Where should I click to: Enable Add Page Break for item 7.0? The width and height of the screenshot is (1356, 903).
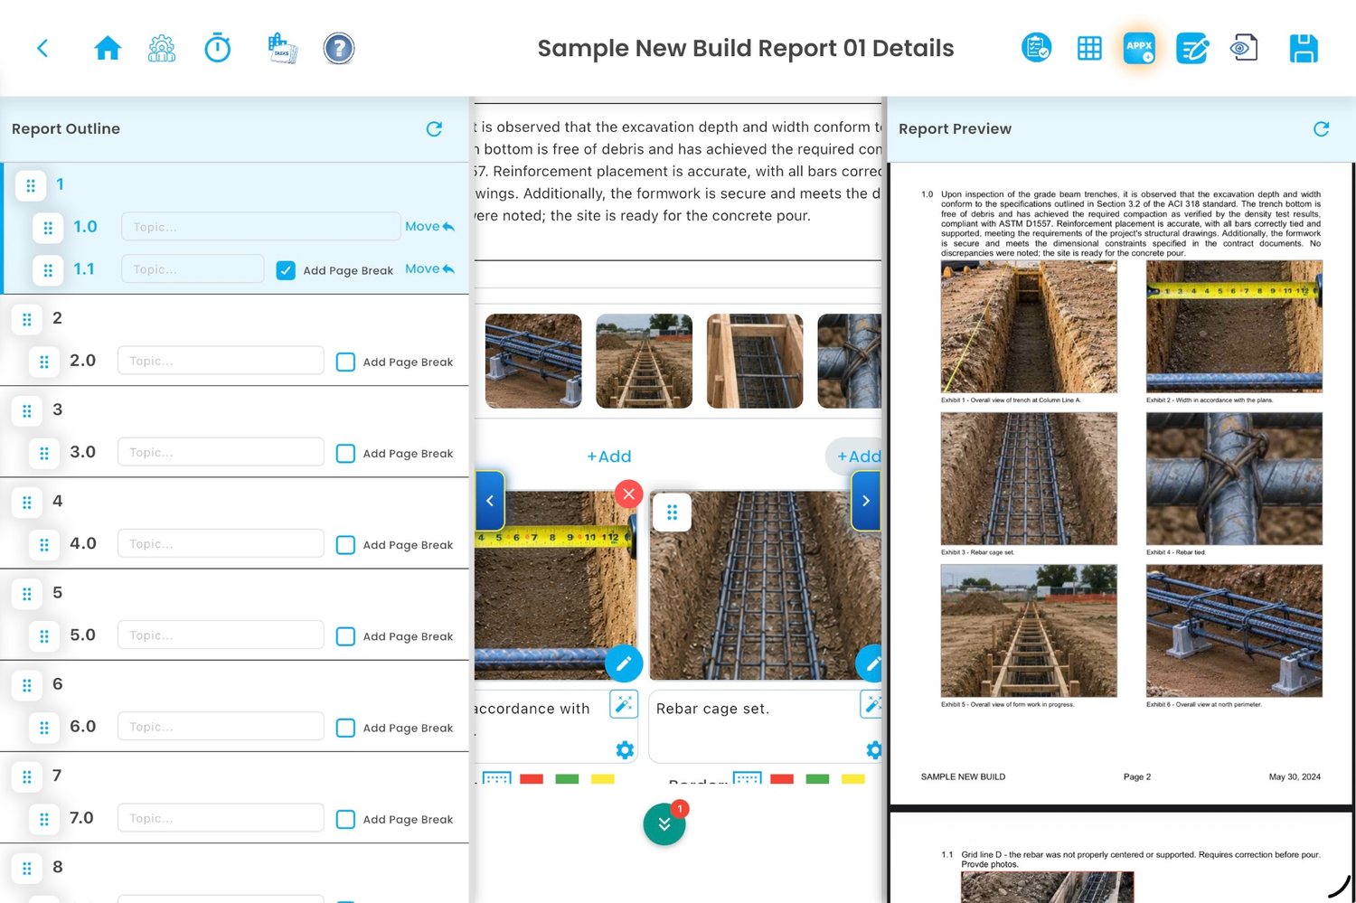[345, 819]
